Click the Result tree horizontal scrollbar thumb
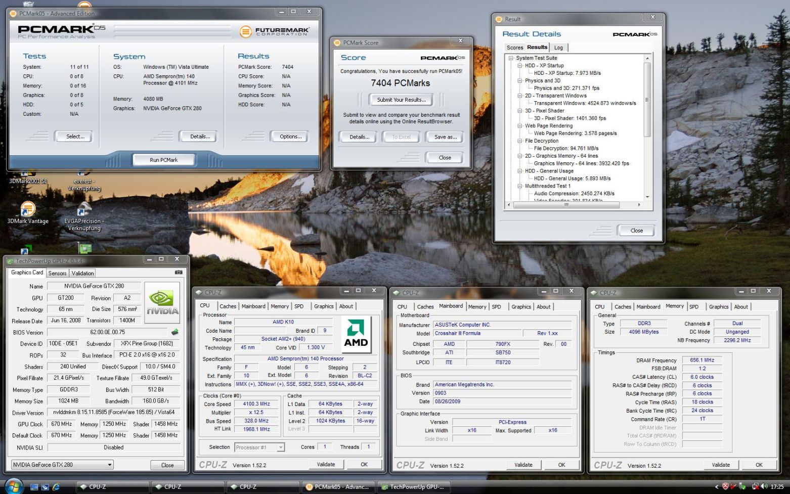Viewport: 790px width, 494px height. [566, 205]
